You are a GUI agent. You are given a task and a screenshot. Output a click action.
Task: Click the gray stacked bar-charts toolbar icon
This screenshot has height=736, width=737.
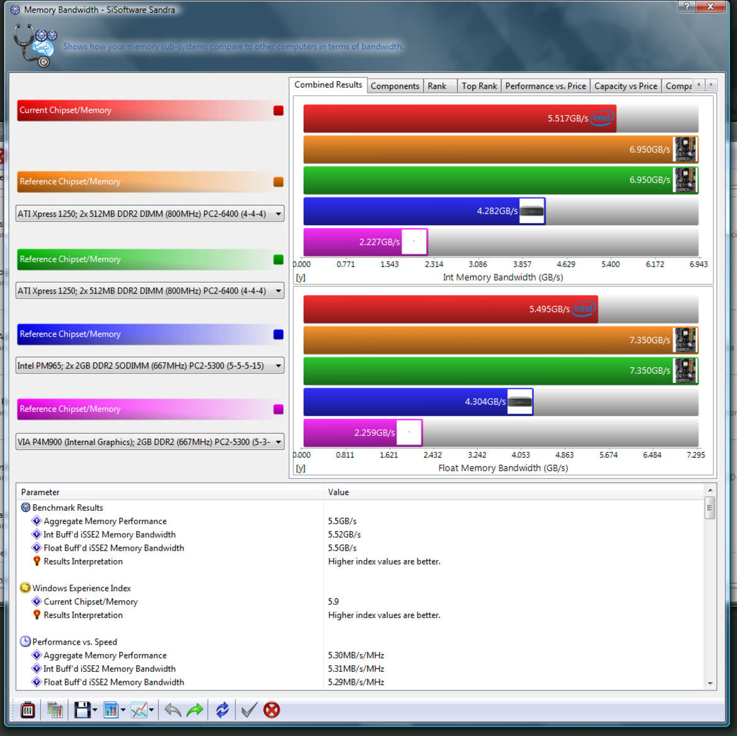tap(55, 710)
